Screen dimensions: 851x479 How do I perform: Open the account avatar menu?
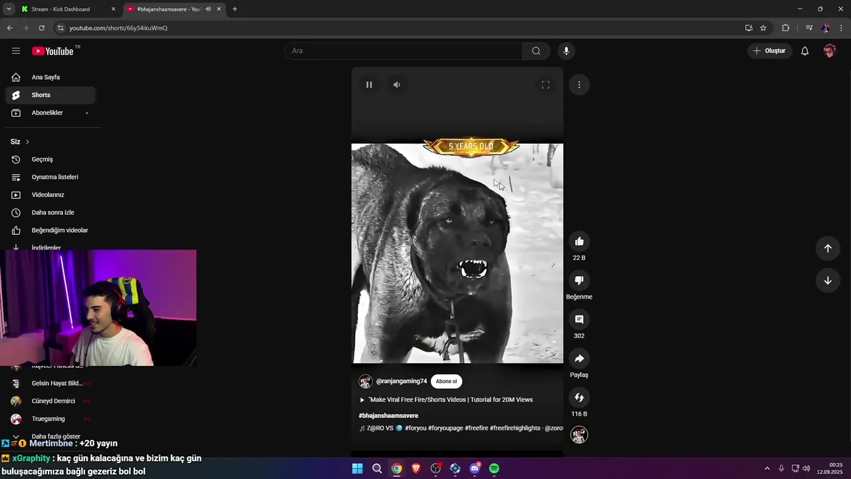829,51
